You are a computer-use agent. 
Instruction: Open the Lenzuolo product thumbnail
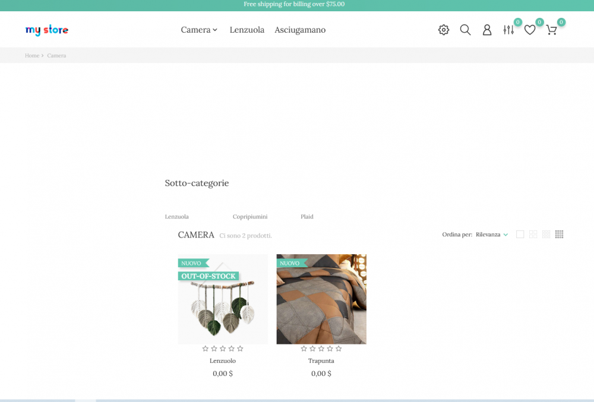click(223, 299)
